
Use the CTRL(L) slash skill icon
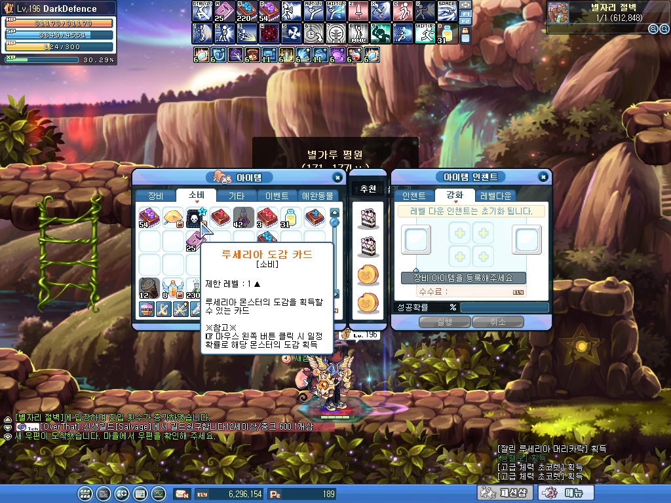point(202,11)
